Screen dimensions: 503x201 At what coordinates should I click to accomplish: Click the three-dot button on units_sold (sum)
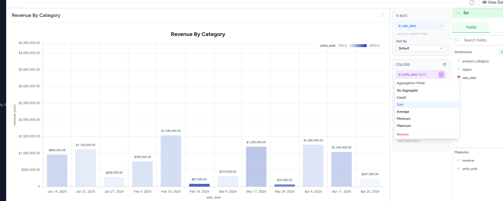(x=441, y=74)
